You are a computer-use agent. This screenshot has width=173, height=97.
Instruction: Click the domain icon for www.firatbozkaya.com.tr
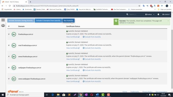(14, 57)
